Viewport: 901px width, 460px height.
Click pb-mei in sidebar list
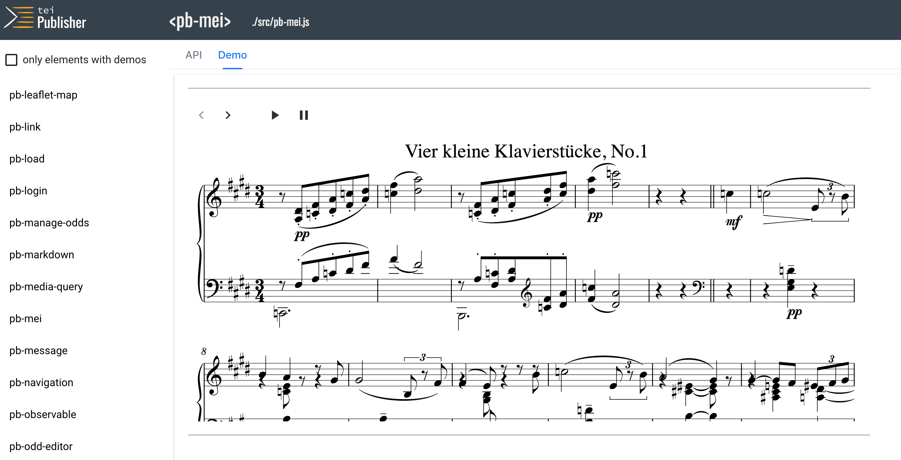(26, 319)
